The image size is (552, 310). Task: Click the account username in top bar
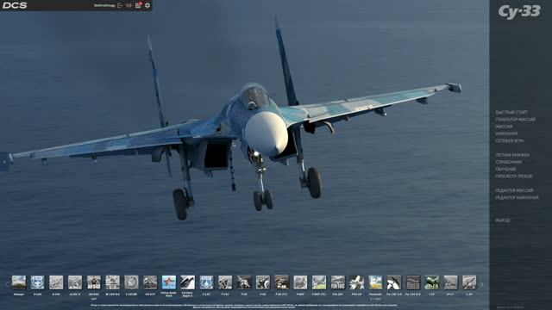(104, 5)
